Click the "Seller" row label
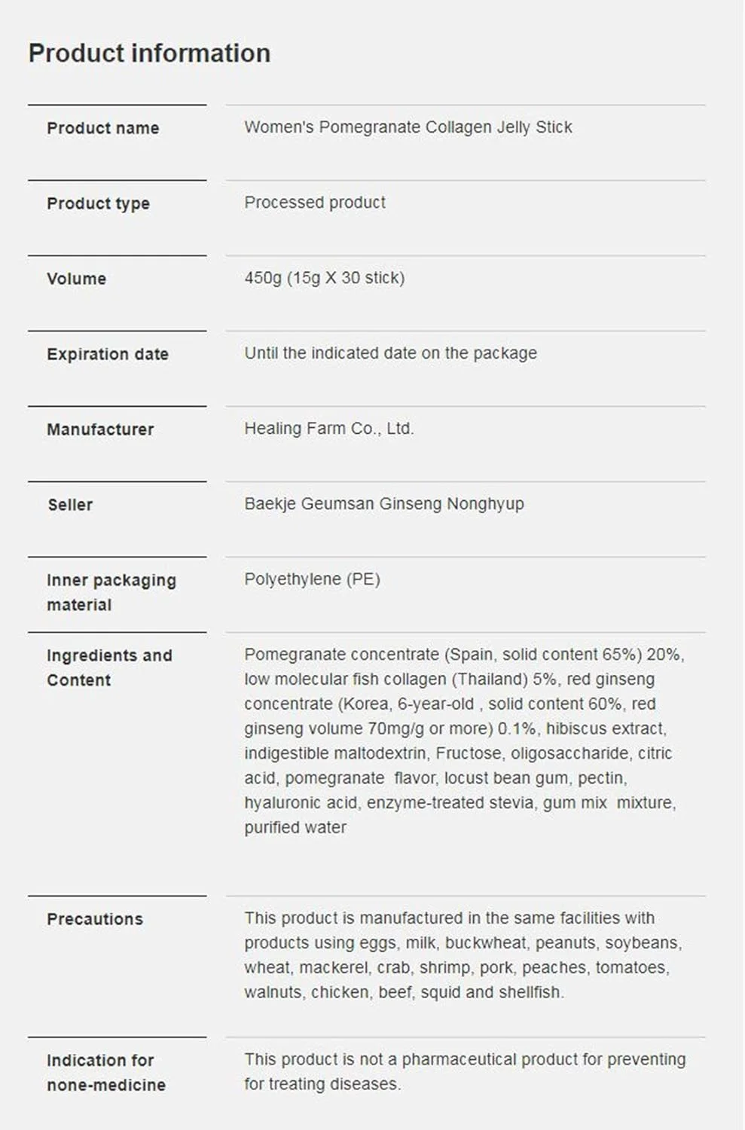The width and height of the screenshot is (745, 1130). click(70, 505)
